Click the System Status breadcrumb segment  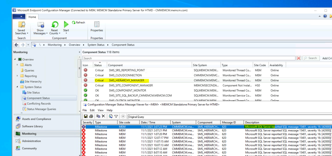[x=96, y=45]
